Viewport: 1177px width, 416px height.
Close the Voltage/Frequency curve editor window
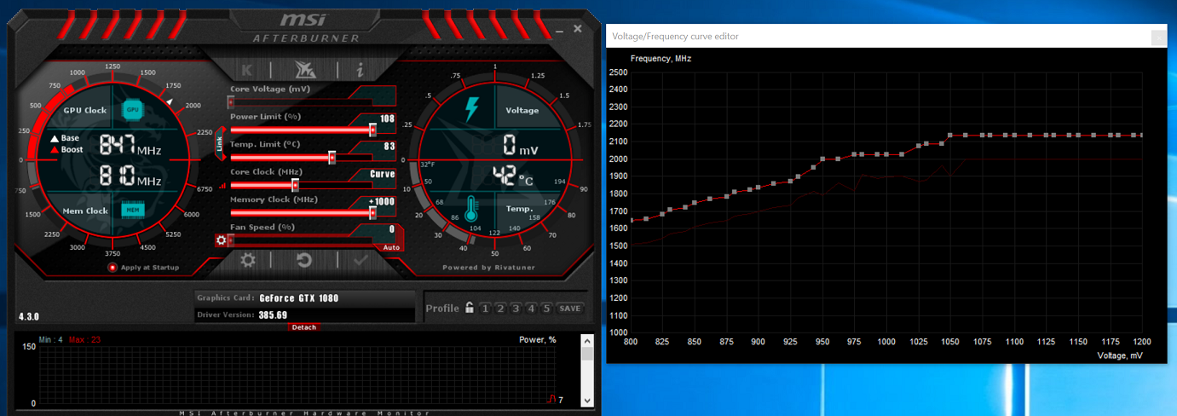point(1158,37)
